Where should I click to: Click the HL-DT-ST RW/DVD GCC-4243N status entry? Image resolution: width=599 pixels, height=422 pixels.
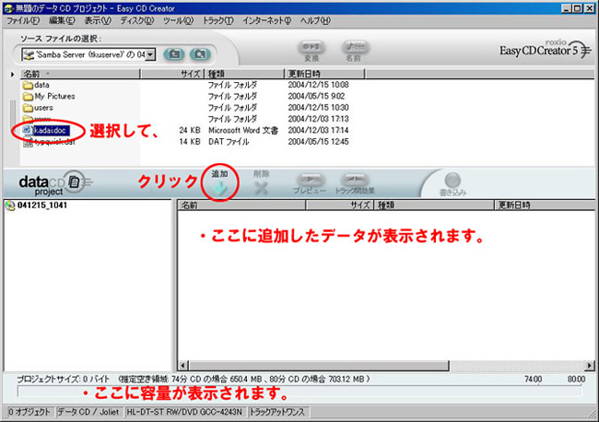coord(184,412)
